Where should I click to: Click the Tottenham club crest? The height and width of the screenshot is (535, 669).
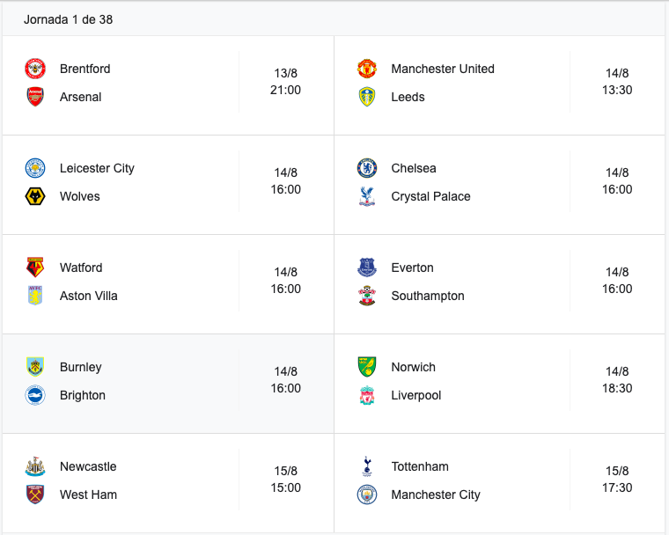click(x=367, y=466)
